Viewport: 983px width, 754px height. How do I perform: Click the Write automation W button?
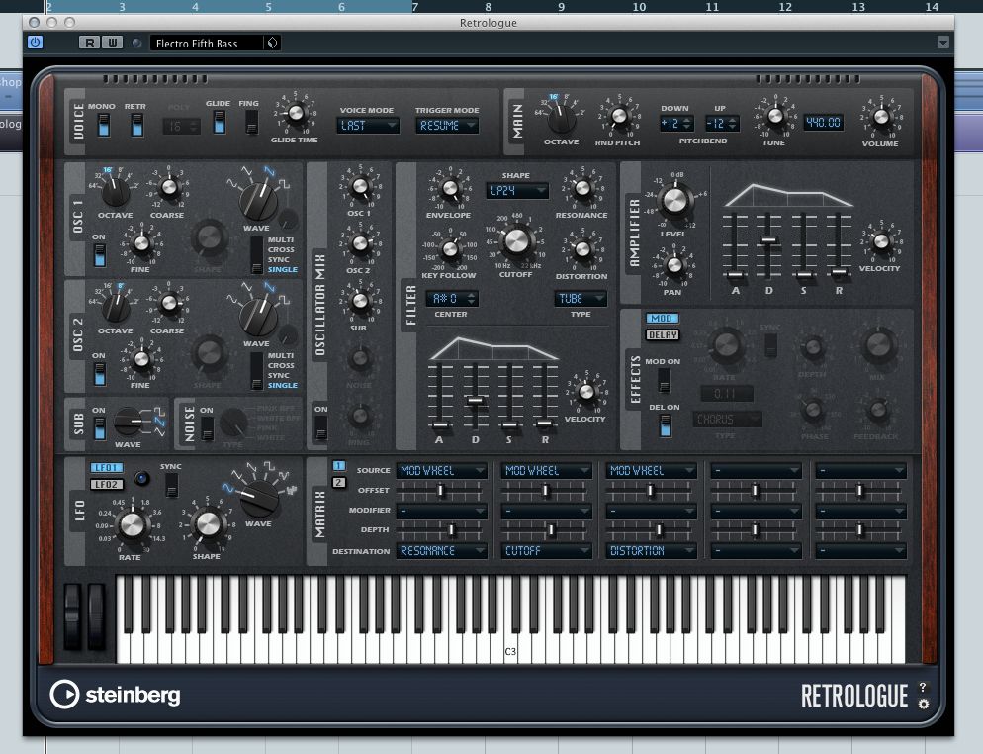(112, 43)
